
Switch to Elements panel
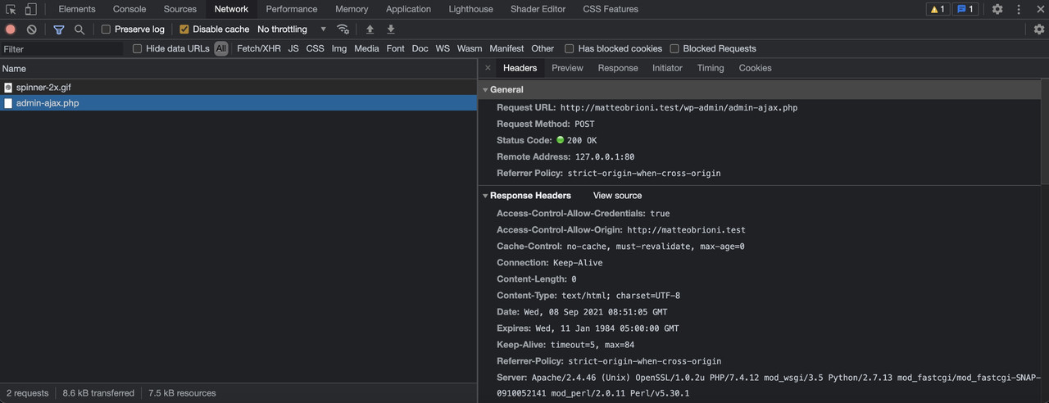[77, 9]
